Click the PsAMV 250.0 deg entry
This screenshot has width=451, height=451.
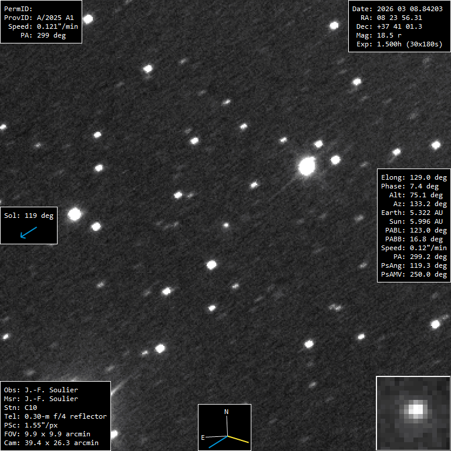pyautogui.click(x=414, y=274)
